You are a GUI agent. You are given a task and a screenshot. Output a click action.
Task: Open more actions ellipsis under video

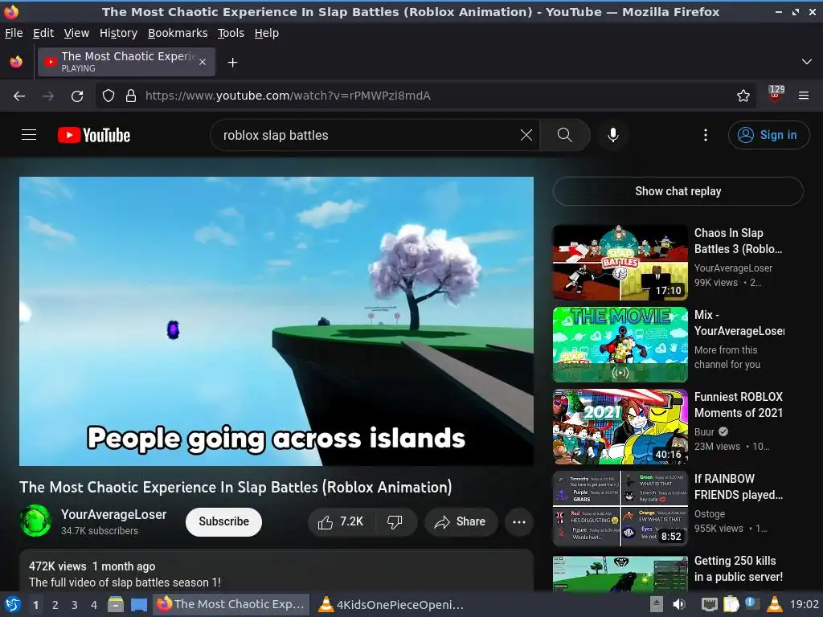pos(518,522)
